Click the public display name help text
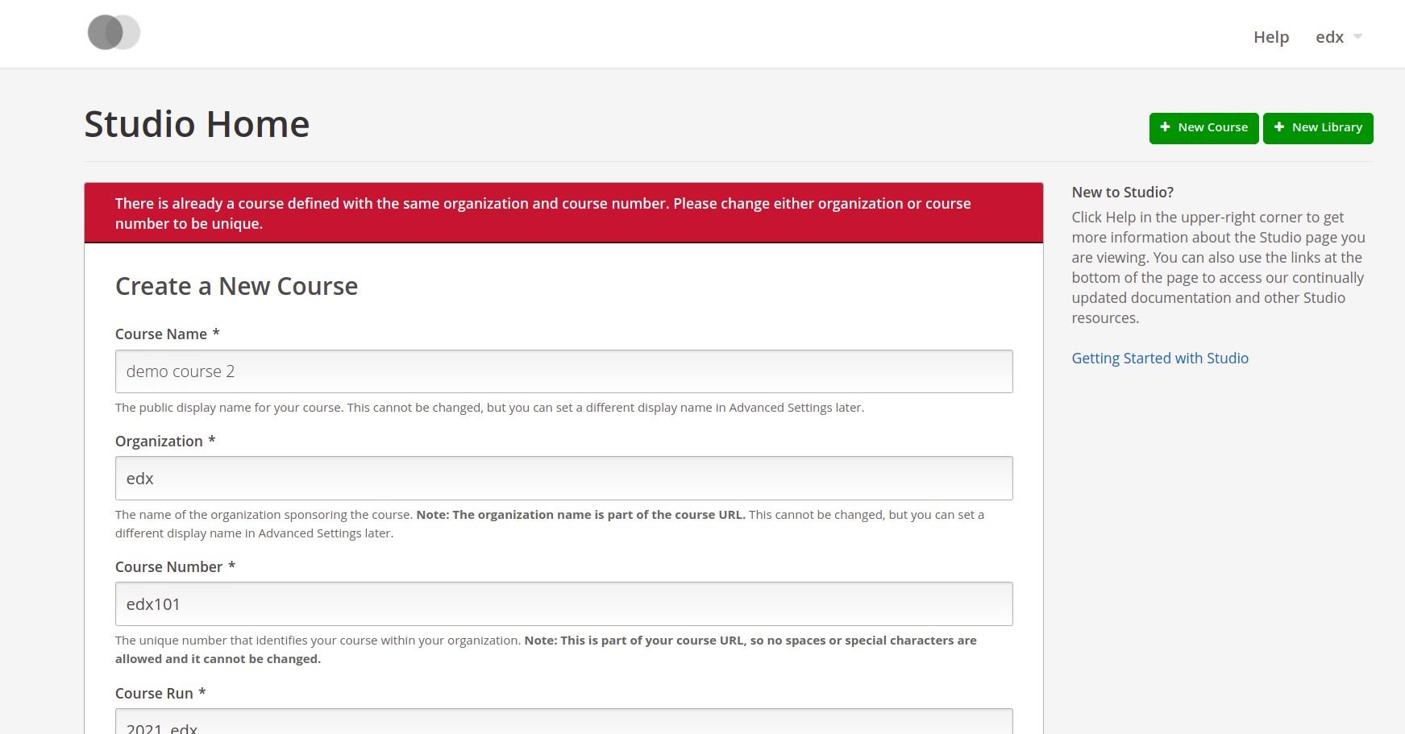 point(489,408)
